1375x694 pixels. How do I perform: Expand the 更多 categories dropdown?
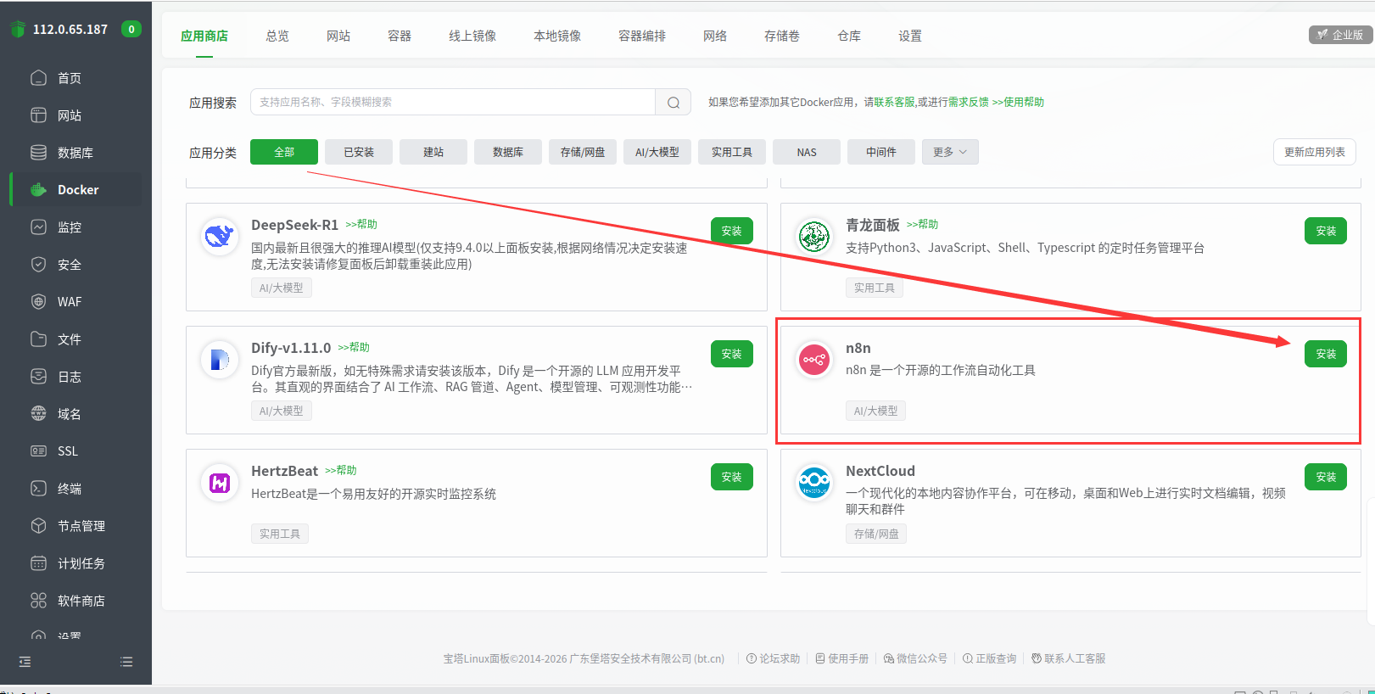pos(950,152)
